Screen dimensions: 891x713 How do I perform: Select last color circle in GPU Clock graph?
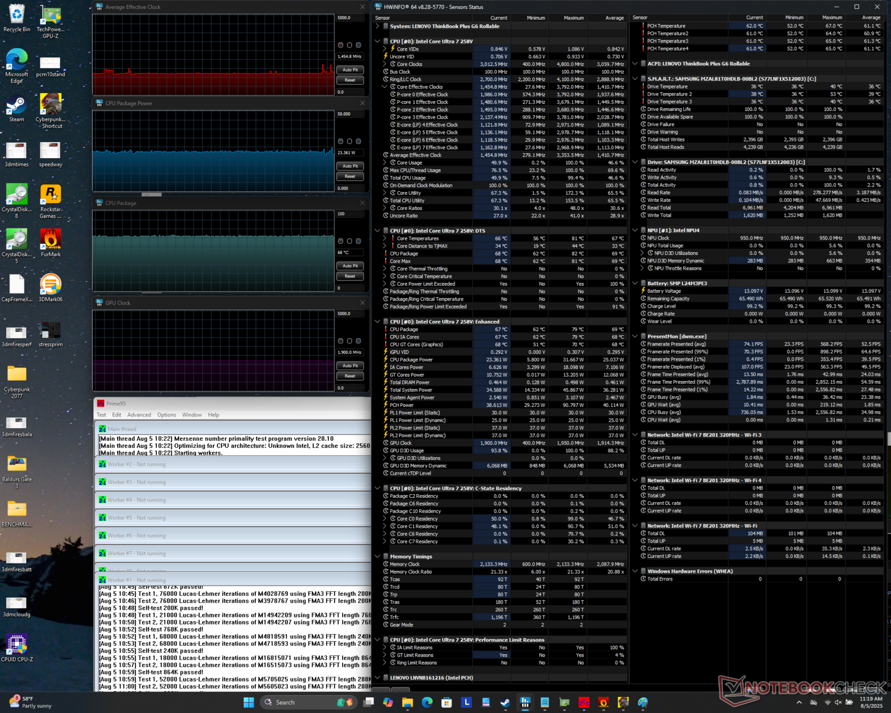click(358, 341)
